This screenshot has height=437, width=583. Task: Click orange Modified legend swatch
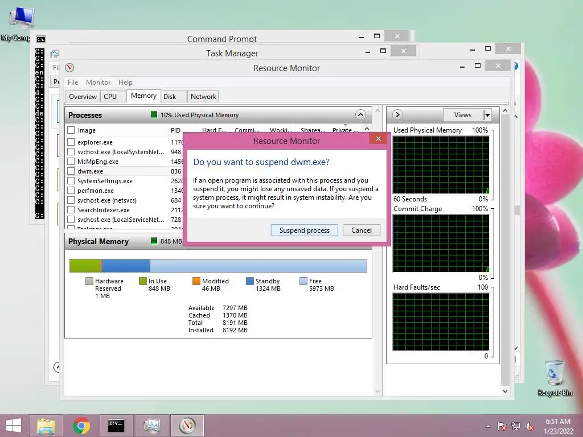tap(196, 281)
